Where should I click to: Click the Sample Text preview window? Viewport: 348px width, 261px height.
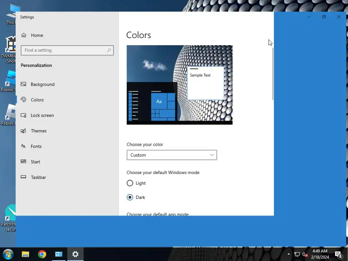(x=206, y=83)
